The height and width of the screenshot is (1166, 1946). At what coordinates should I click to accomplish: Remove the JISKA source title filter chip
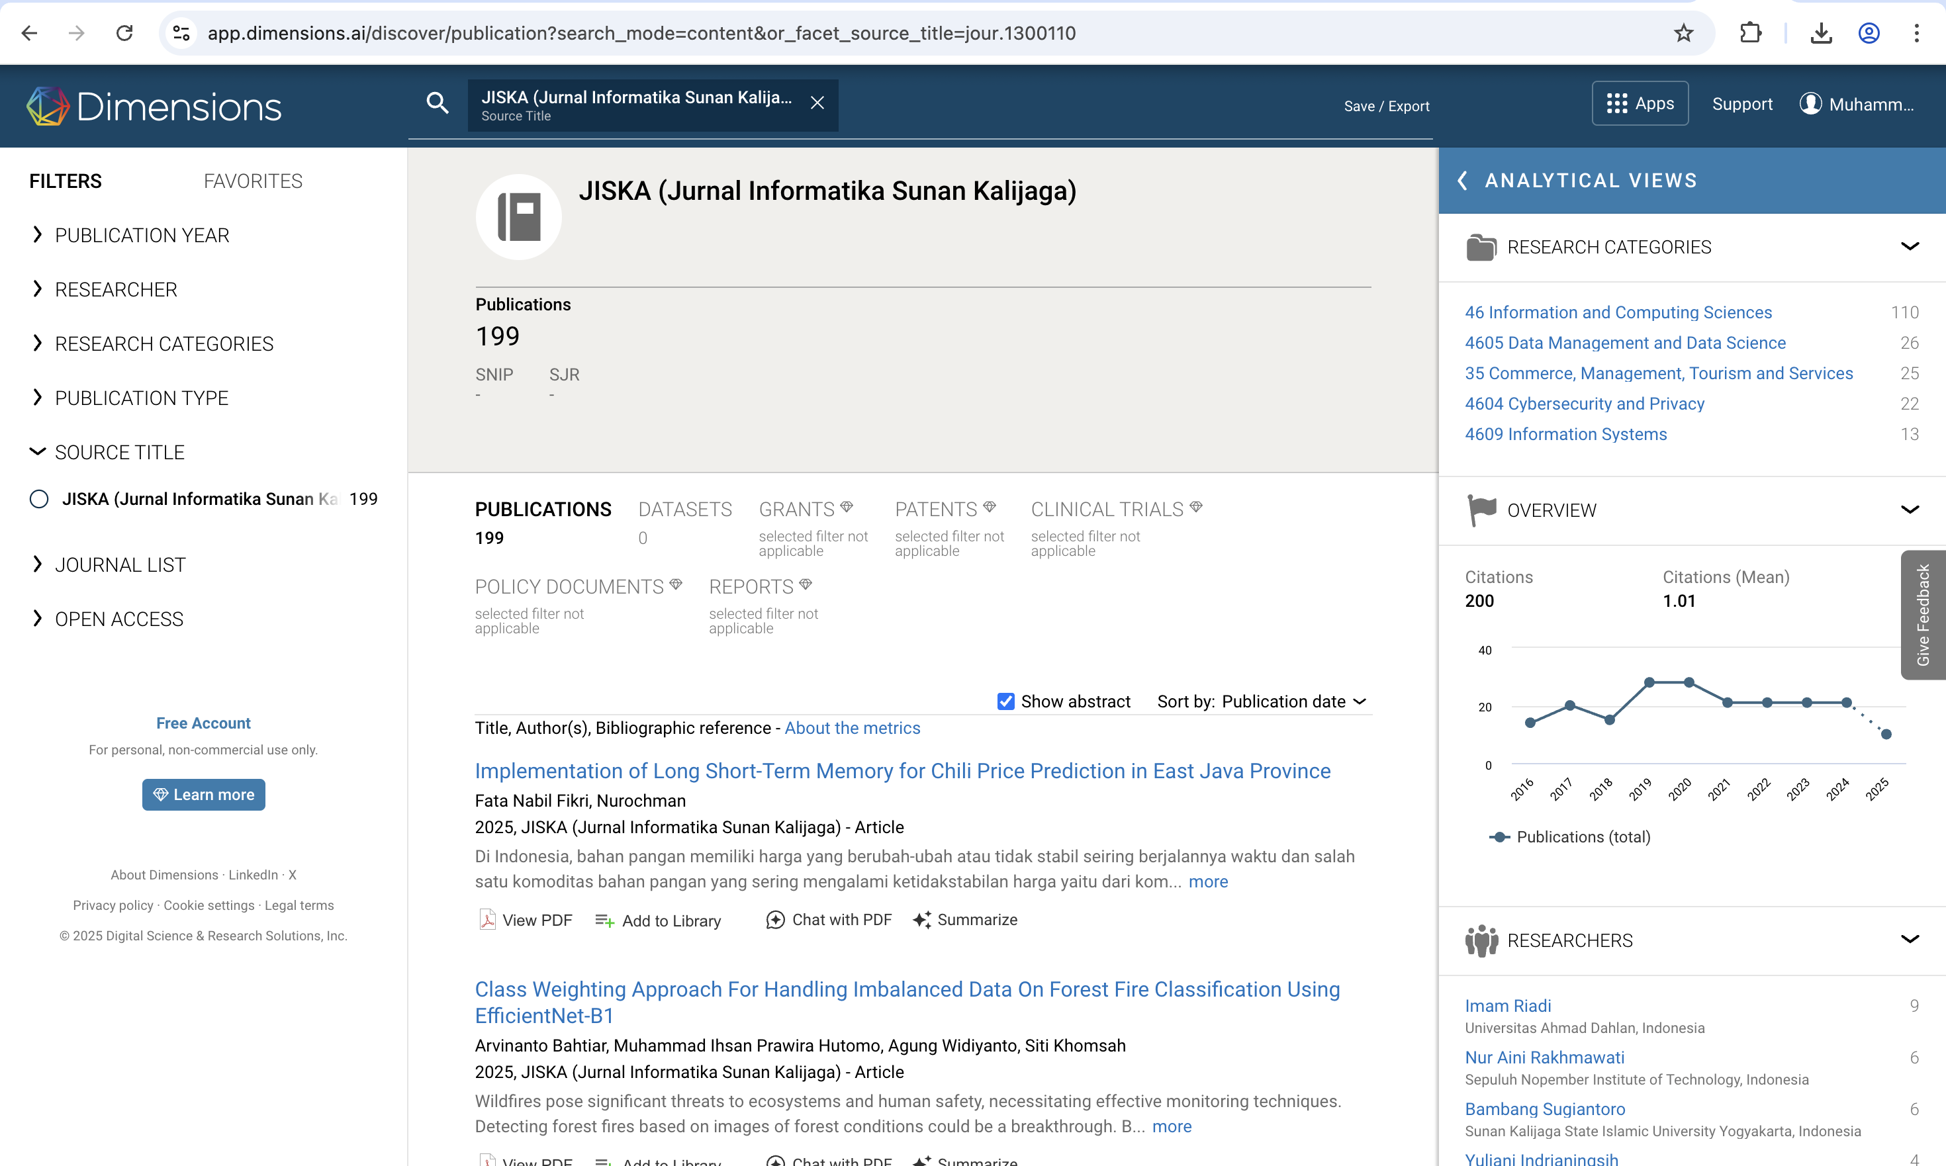tap(817, 103)
